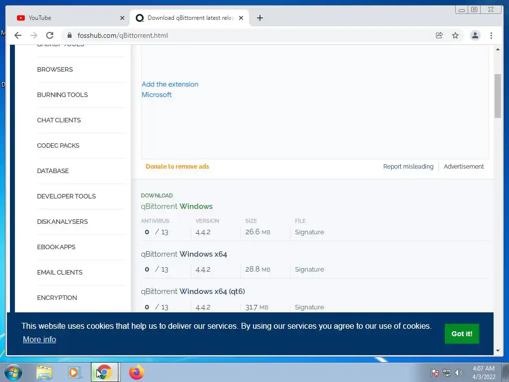509x382 pixels.
Task: Click the page scrollbar thumb
Action: (498, 96)
